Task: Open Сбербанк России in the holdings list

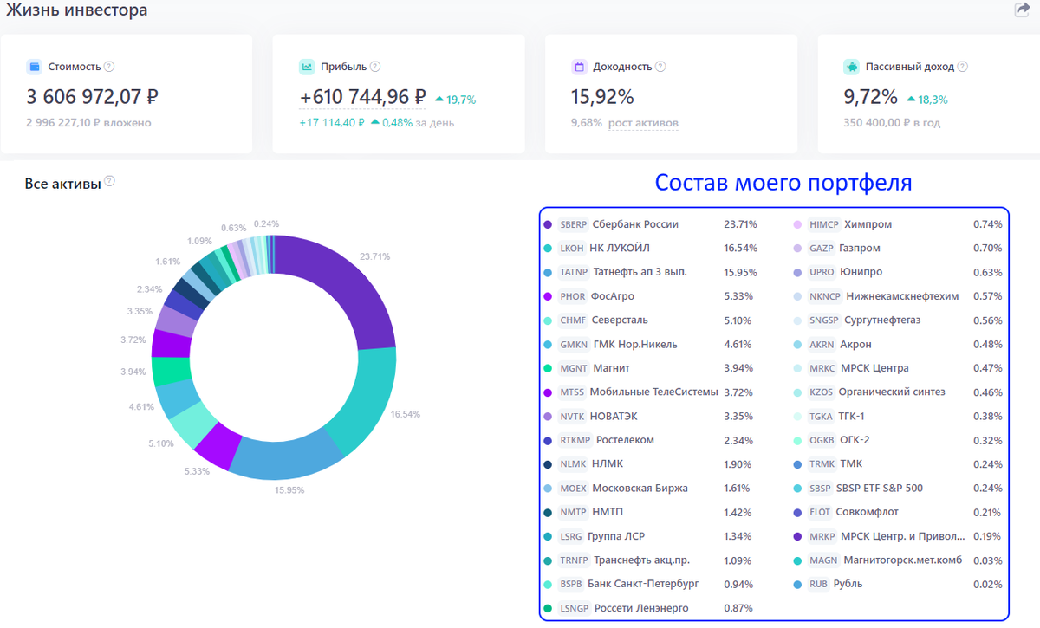Action: coord(635,224)
